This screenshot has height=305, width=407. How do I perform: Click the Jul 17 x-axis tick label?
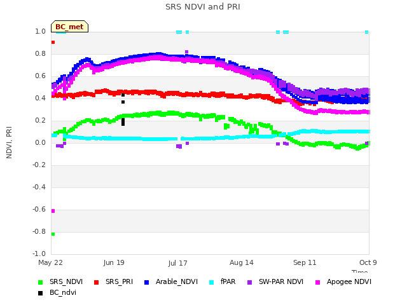(x=177, y=263)
